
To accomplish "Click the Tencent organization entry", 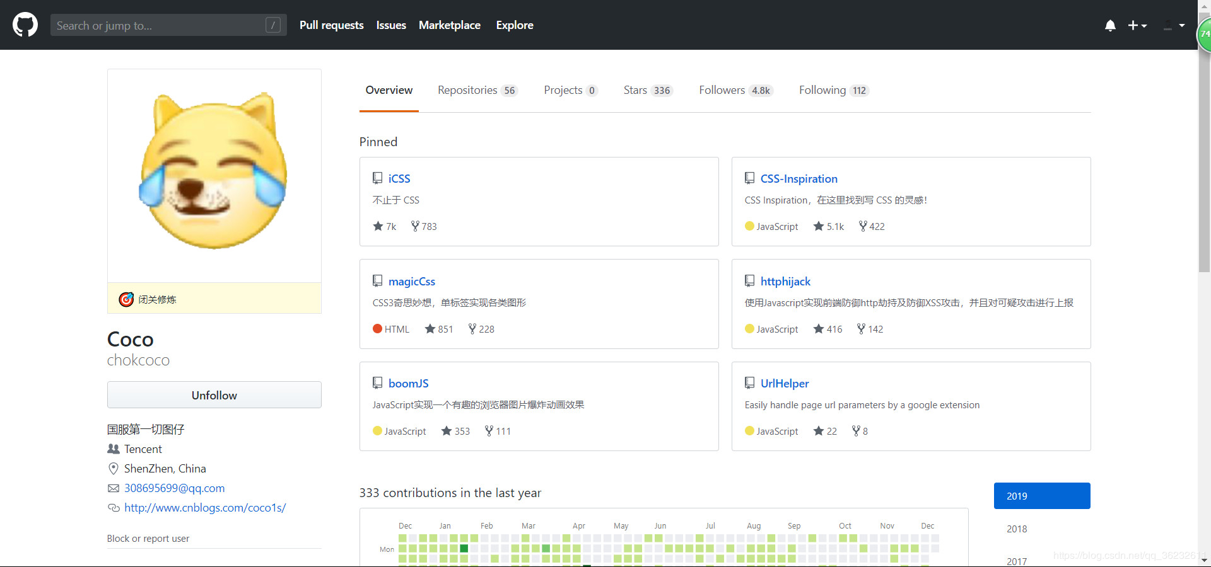I will coord(143,449).
